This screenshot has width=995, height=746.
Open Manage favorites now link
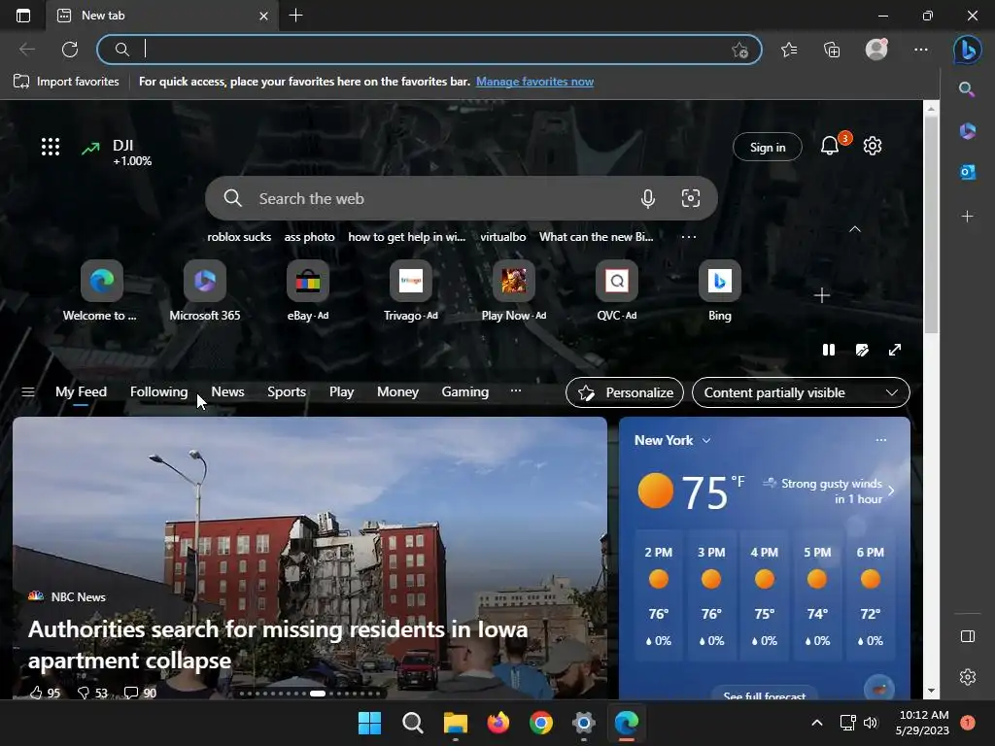(535, 82)
